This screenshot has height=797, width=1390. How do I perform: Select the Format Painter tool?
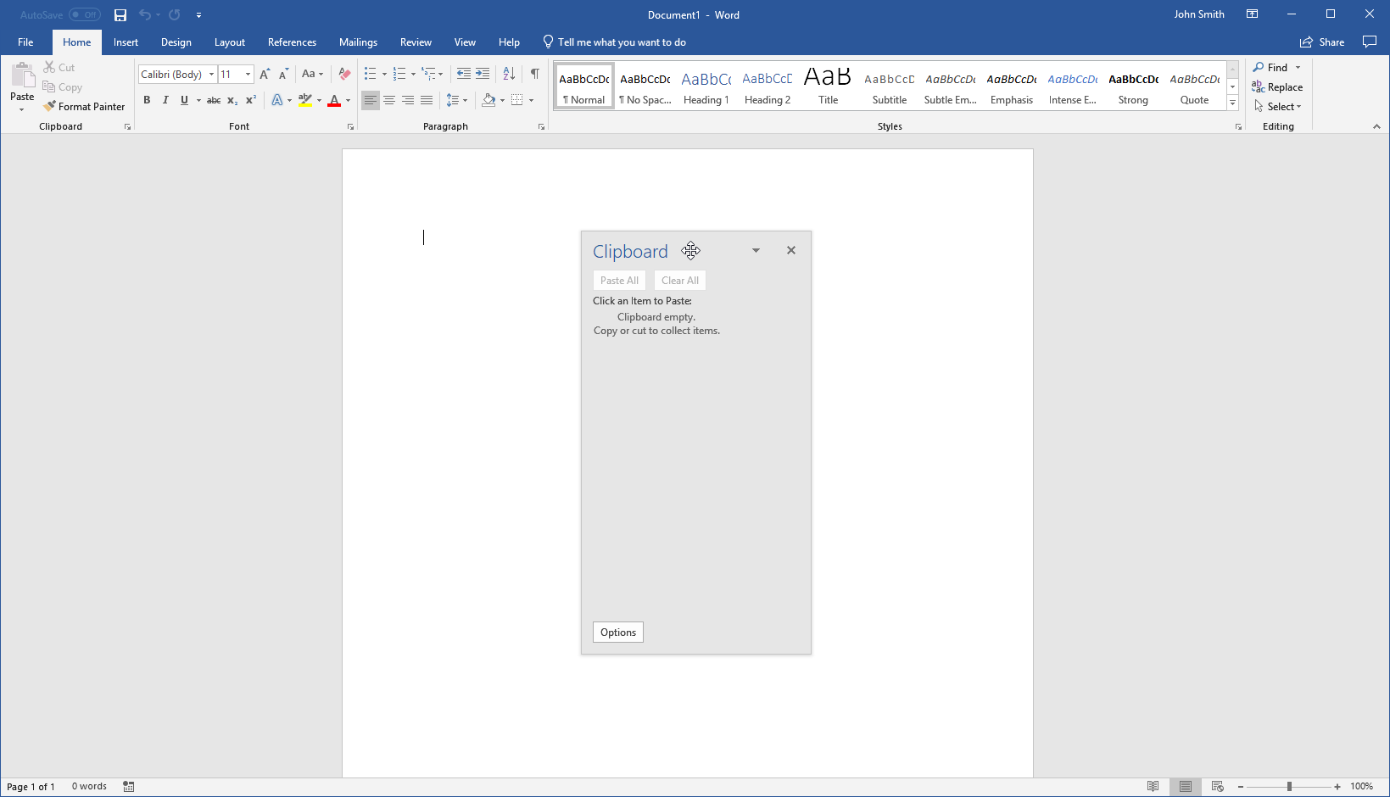(x=84, y=107)
